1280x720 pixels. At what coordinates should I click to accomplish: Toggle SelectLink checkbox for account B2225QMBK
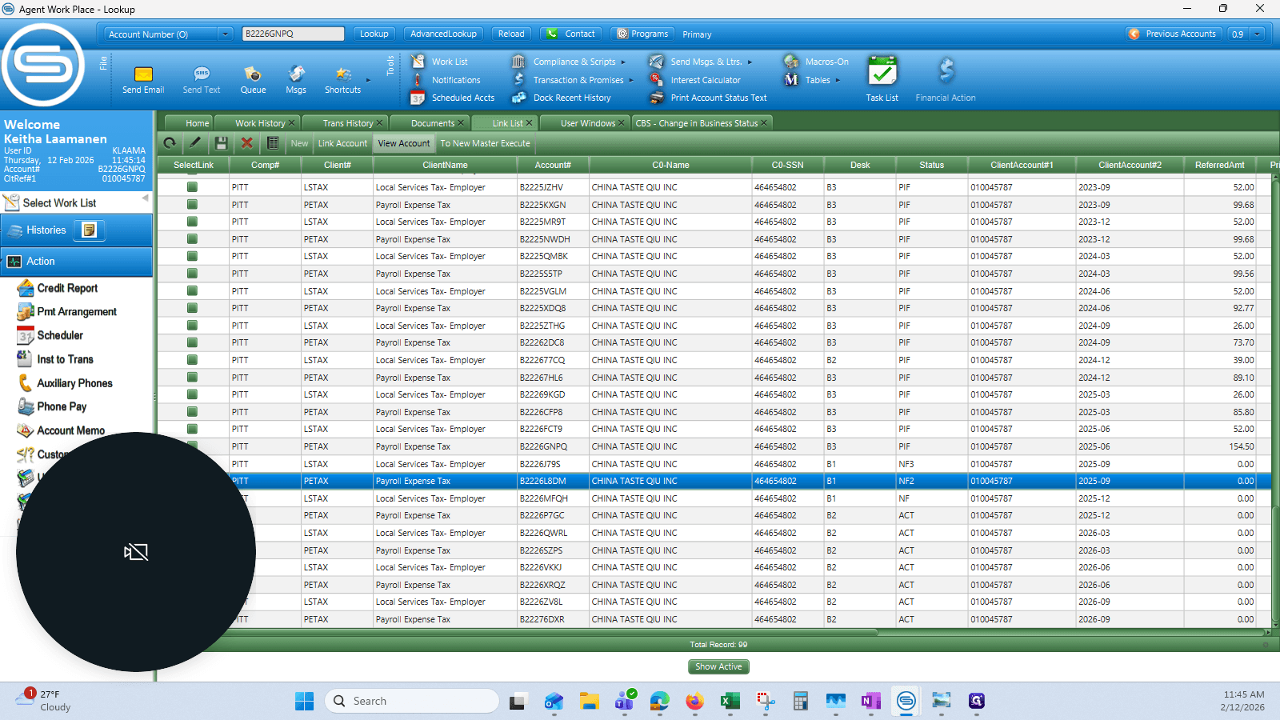193,256
